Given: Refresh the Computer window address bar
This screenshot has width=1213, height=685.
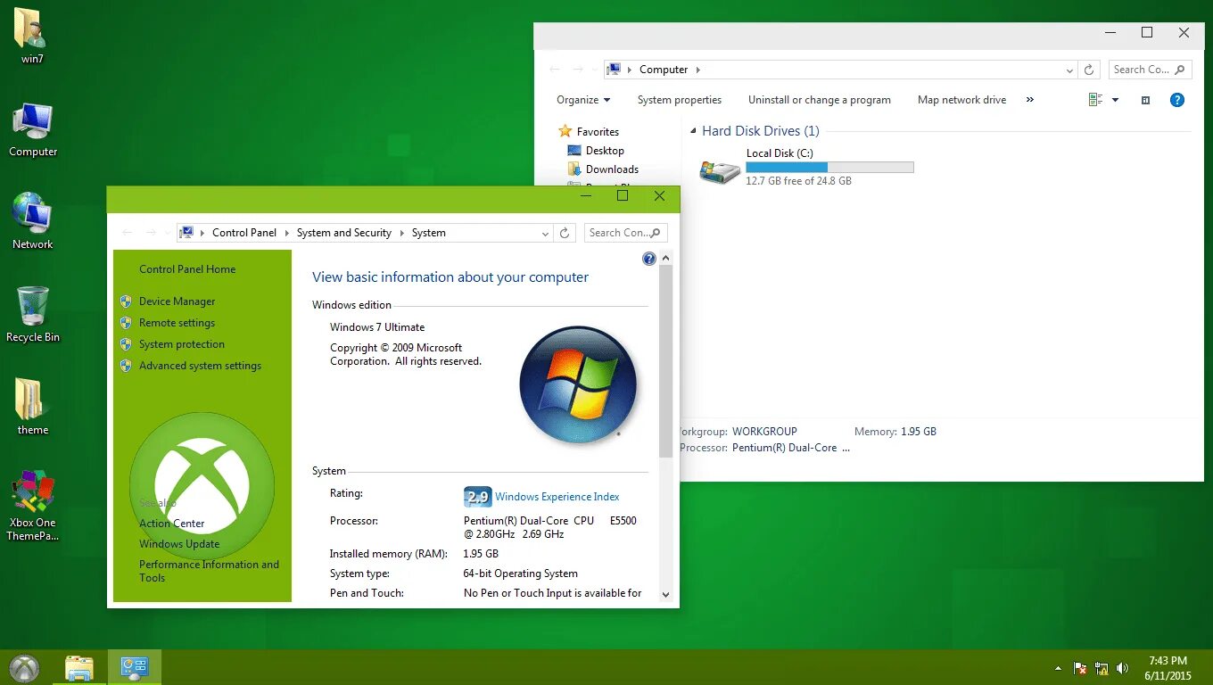Looking at the screenshot, I should (x=1089, y=70).
